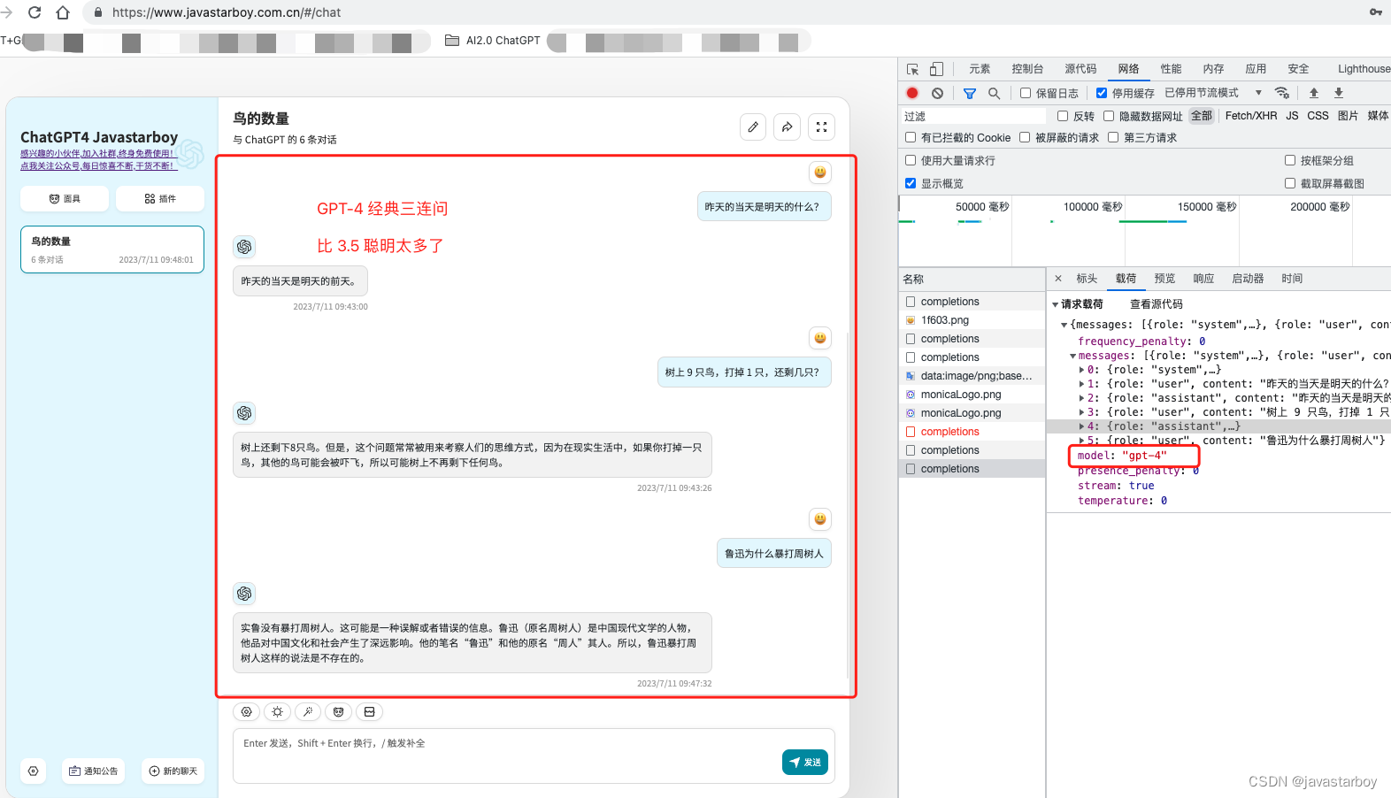Click the settings gear icon above input box
The image size is (1391, 798).
click(247, 711)
